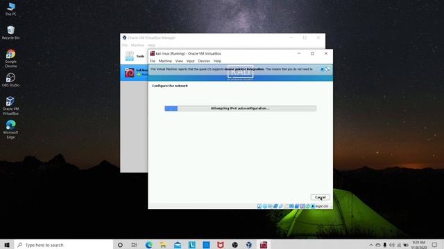Screen dimensions: 444x249
Task: Click audio status icon in VM status bar
Action: pyautogui.click(x=270, y=206)
